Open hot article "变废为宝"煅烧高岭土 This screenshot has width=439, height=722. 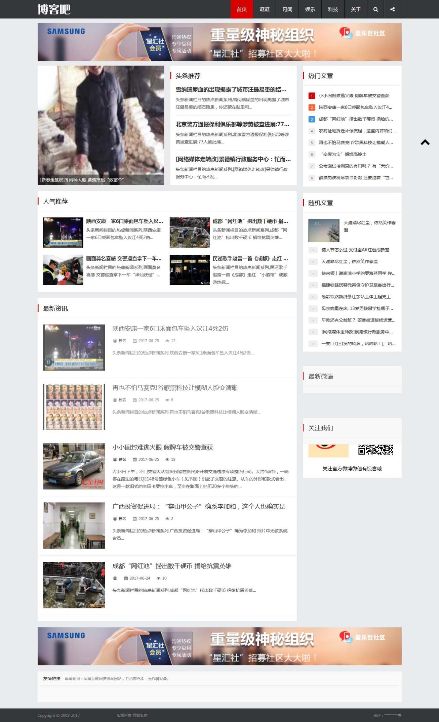pyautogui.click(x=343, y=155)
